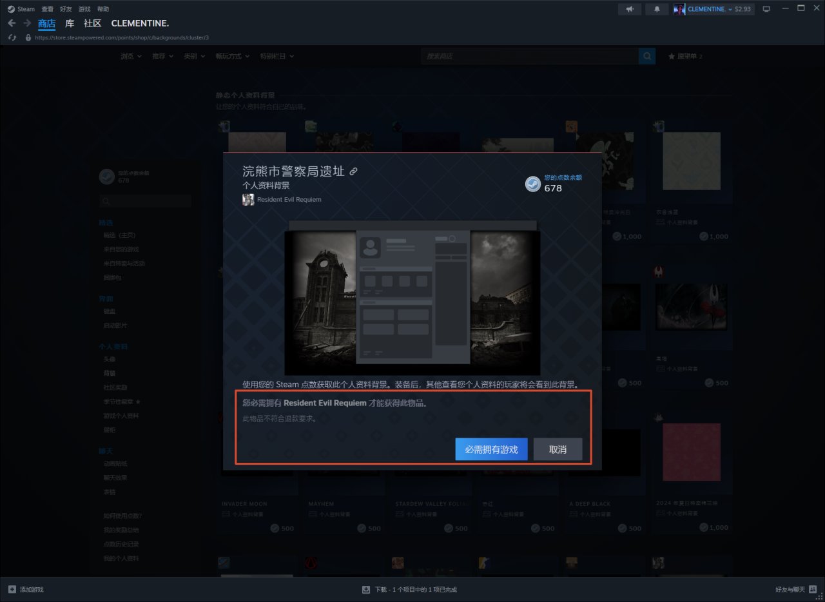Open 头像 in the sidebar
This screenshot has width=825, height=602.
click(110, 358)
